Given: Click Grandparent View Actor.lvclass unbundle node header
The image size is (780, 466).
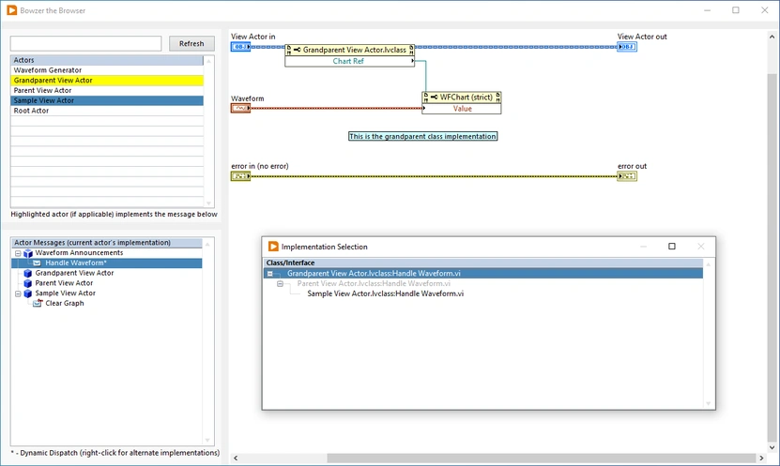Looking at the screenshot, I should [350, 50].
